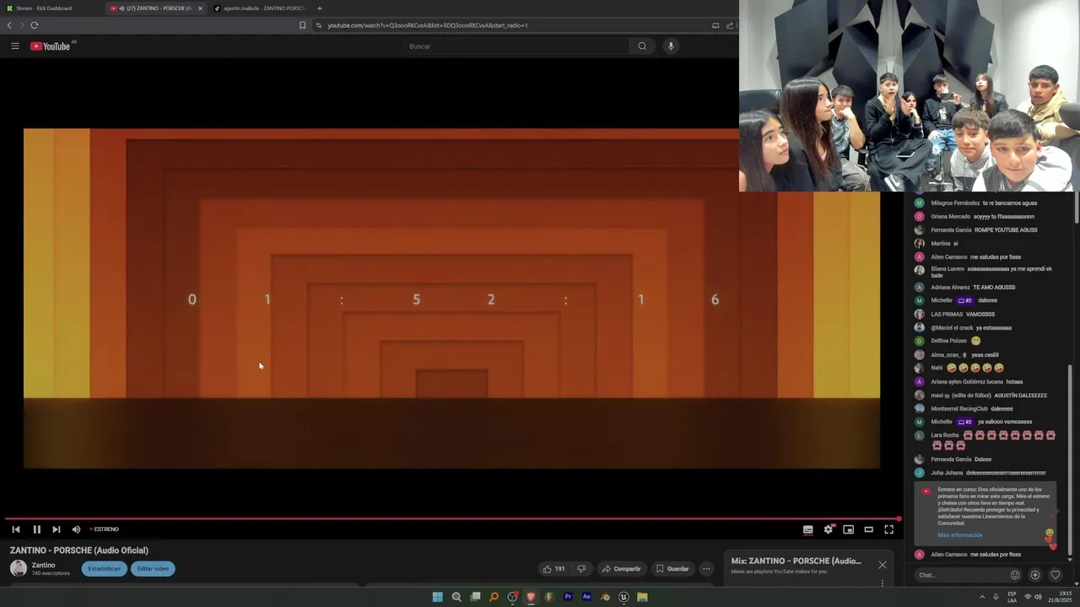Screen dimensions: 1080x607
Task: Open Unreal Engine from the taskbar
Action: click(624, 597)
